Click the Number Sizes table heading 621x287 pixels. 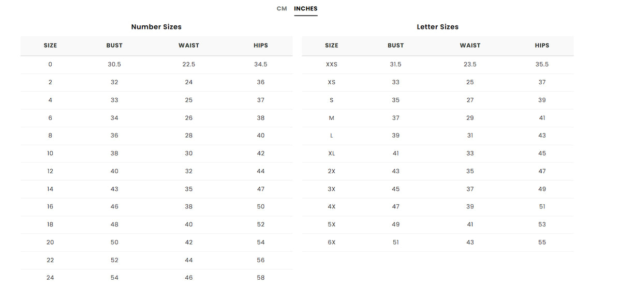[156, 27]
